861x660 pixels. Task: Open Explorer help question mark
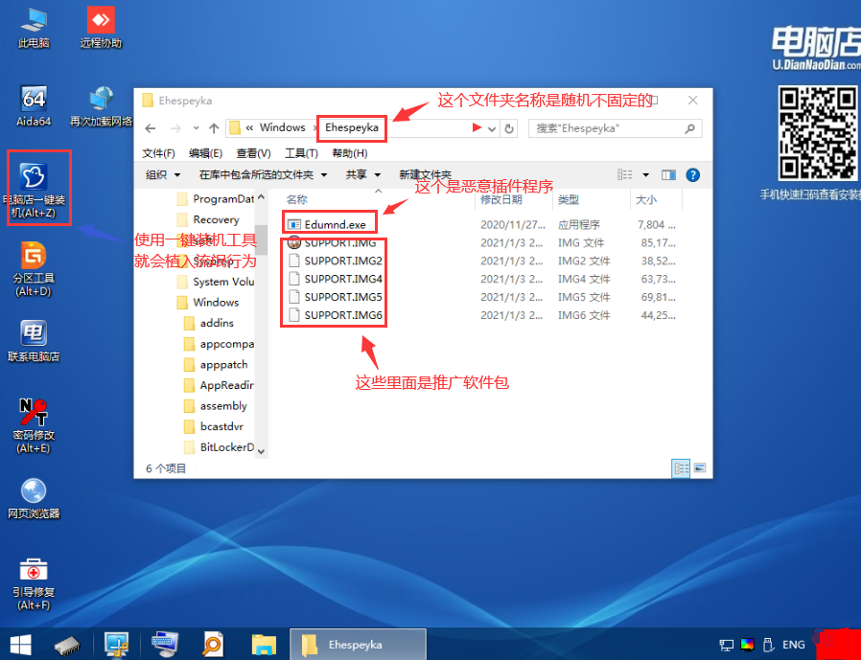coord(693,174)
